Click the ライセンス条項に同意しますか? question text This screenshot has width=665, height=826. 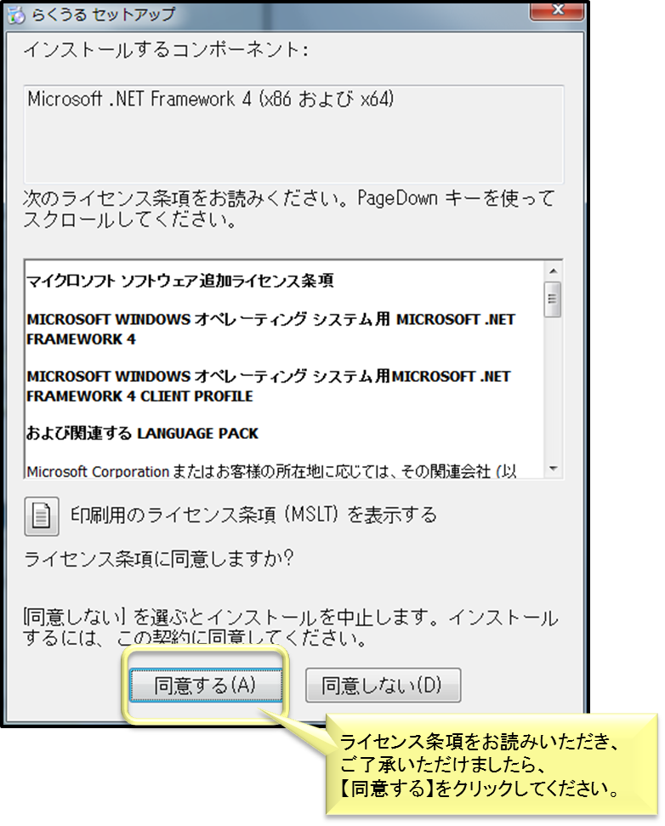[158, 559]
